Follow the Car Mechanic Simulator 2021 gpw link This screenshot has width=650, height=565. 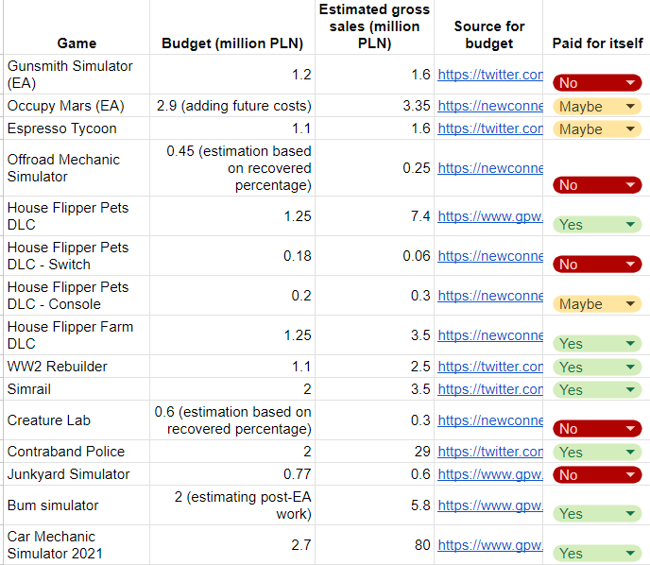click(490, 545)
